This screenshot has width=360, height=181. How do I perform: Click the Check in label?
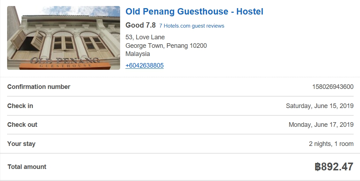coord(20,106)
